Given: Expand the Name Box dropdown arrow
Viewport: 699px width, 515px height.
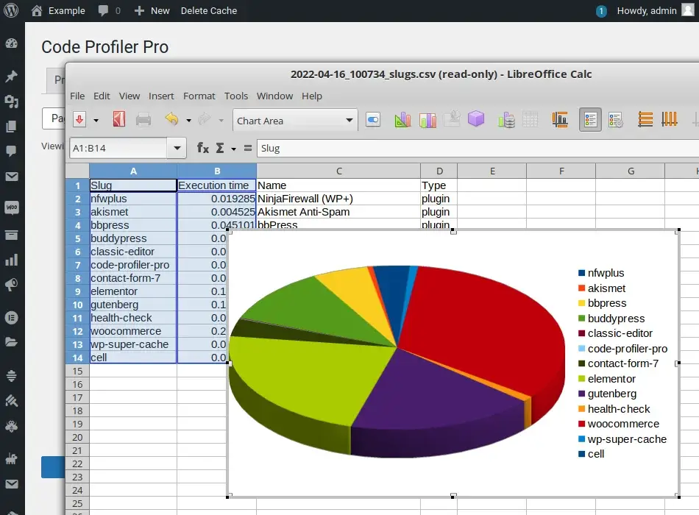Looking at the screenshot, I should [176, 148].
